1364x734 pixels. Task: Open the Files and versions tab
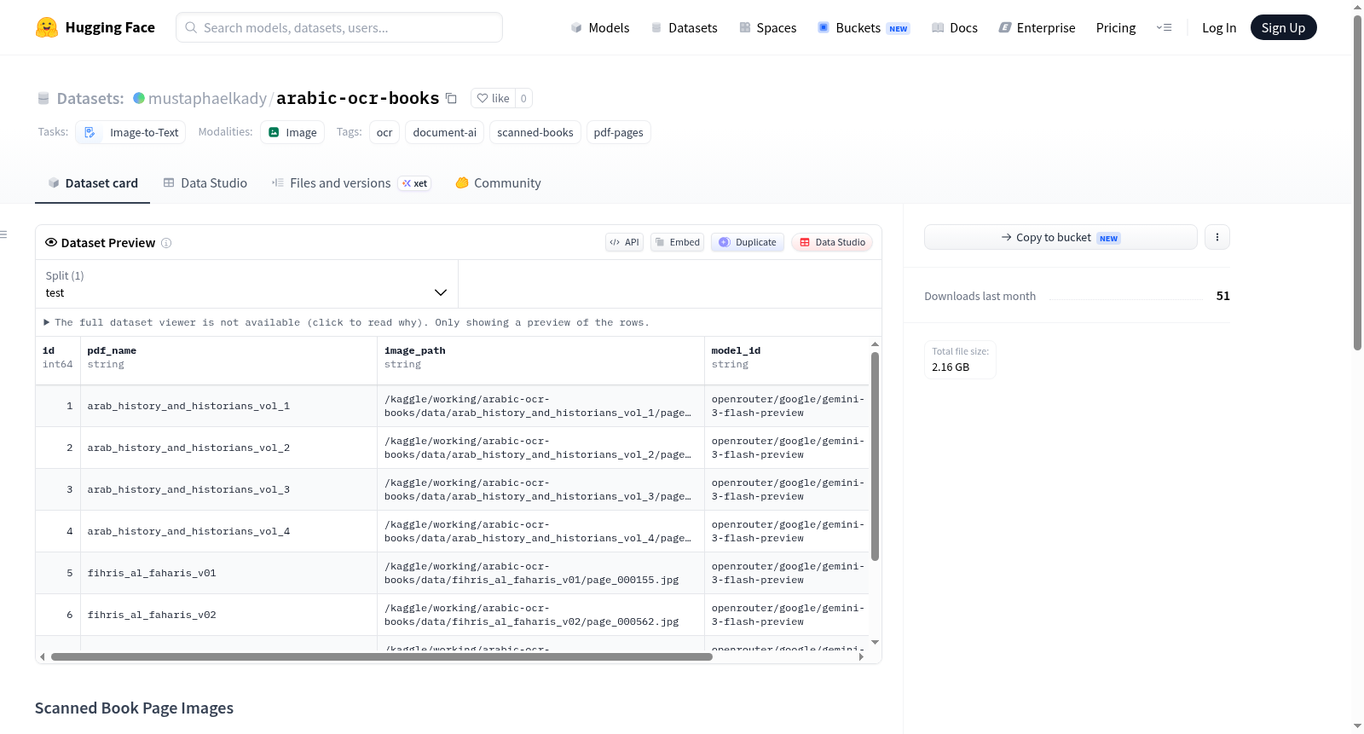pos(350,183)
